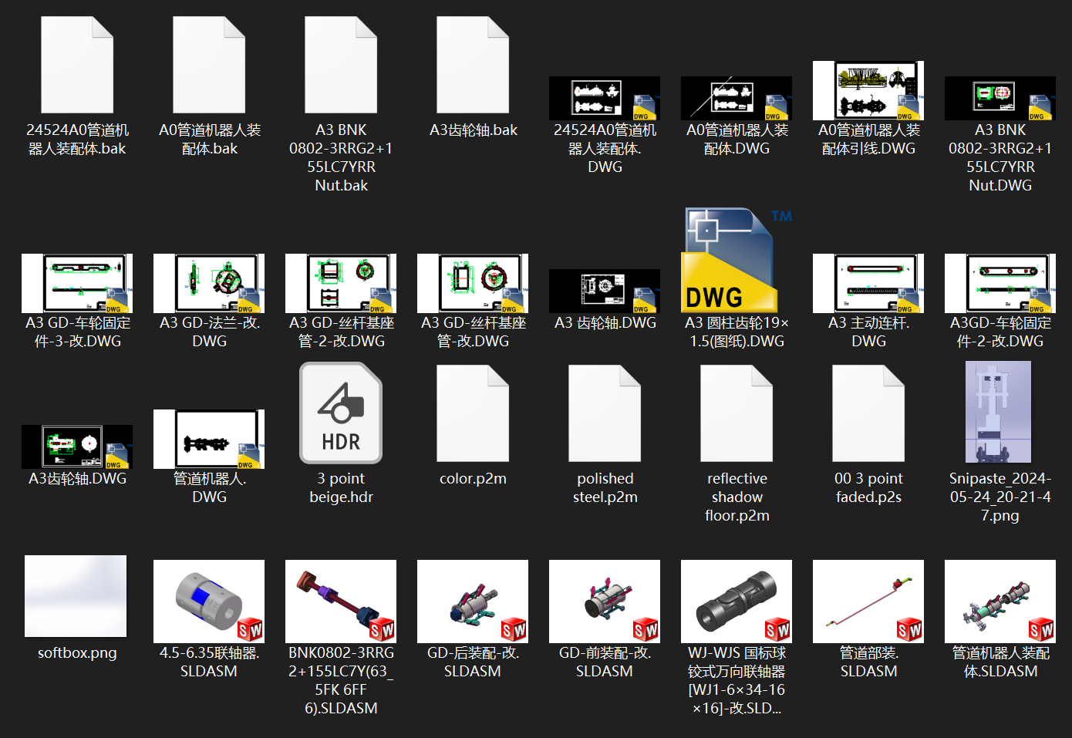Select the A3 主动连杆.DWG thumbnail

pos(868,283)
